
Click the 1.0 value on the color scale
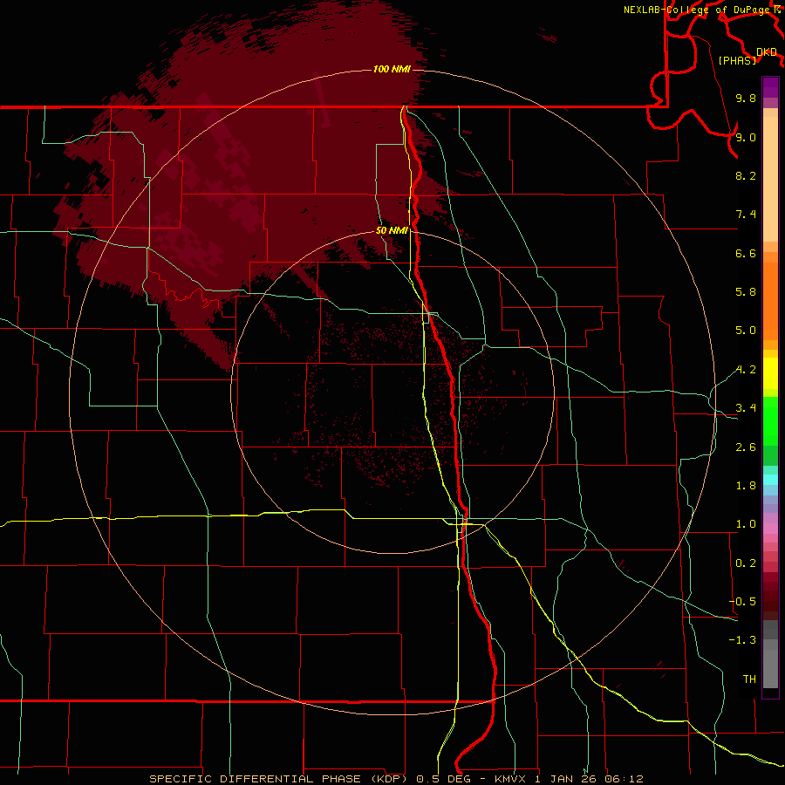pyautogui.click(x=746, y=524)
